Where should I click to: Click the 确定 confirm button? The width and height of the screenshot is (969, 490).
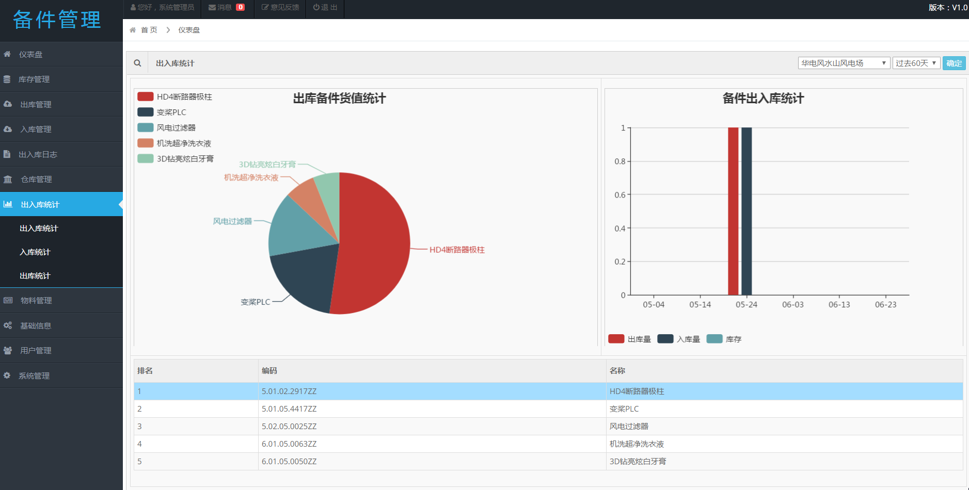pyautogui.click(x=954, y=63)
